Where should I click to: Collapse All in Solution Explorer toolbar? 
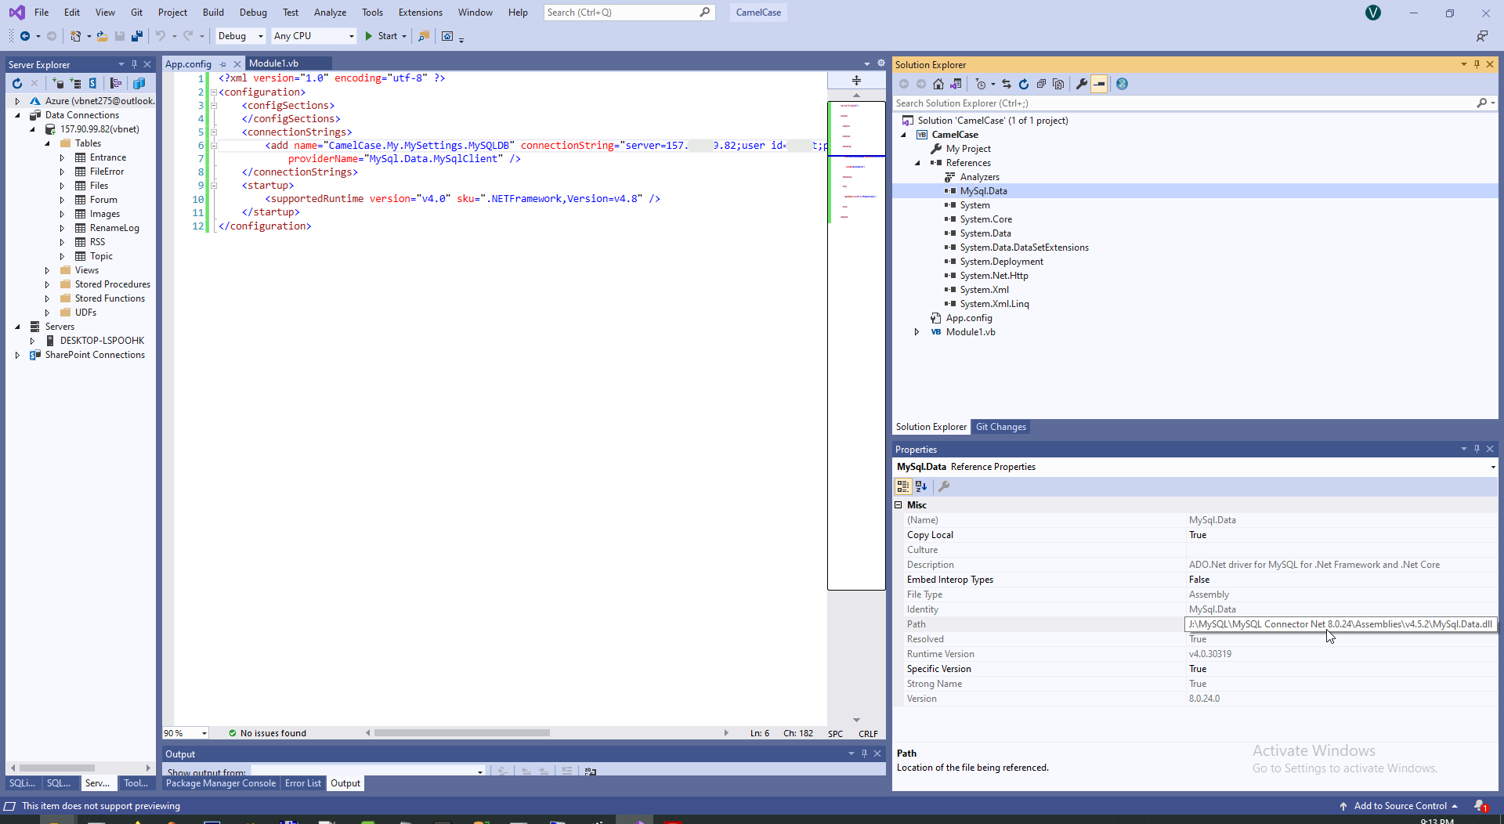point(1041,84)
